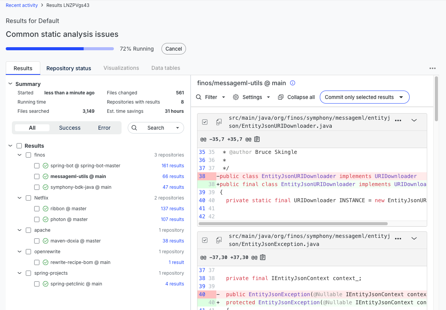
Task: Toggle the top-level Results checkbox
Action: 19,146
